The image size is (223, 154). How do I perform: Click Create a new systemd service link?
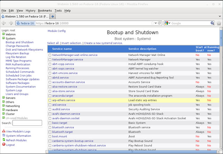pyautogui.click(x=103, y=43)
